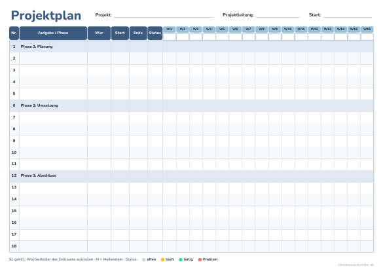Click row number 5
Screen dimensions: 383x271
click(14, 94)
